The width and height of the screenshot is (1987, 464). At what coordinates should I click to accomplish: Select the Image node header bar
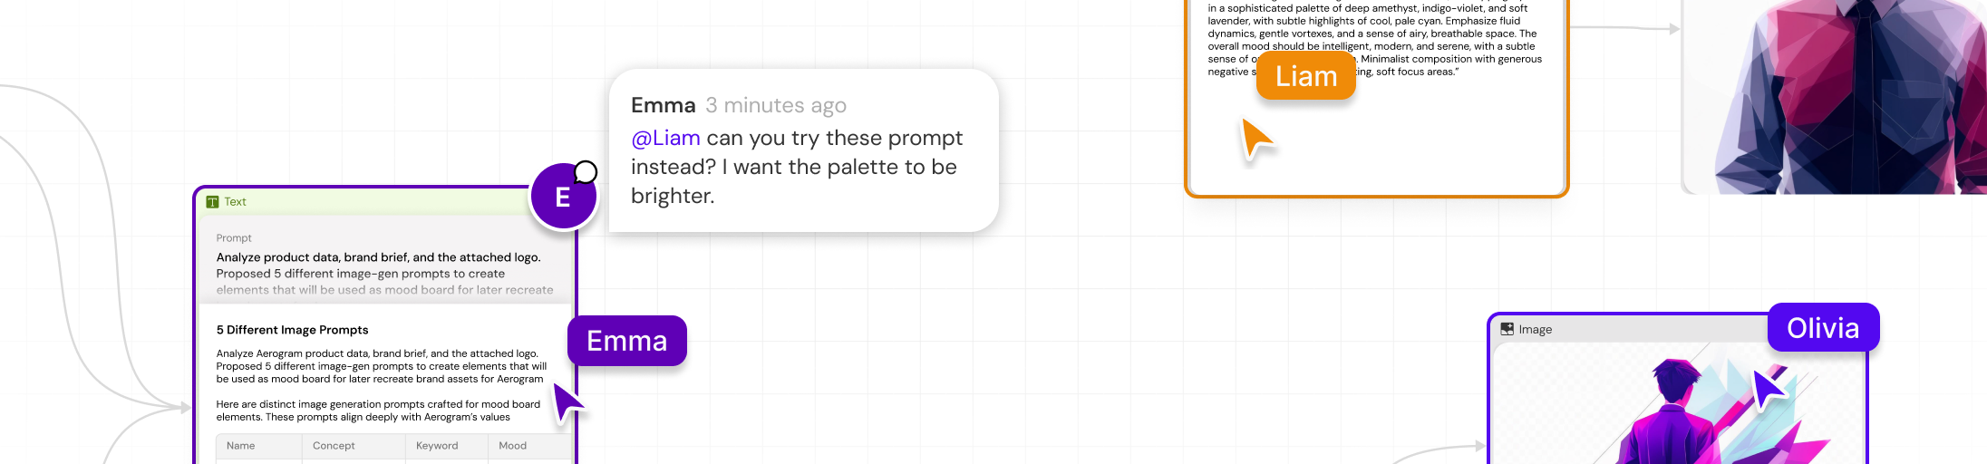coord(1632,330)
